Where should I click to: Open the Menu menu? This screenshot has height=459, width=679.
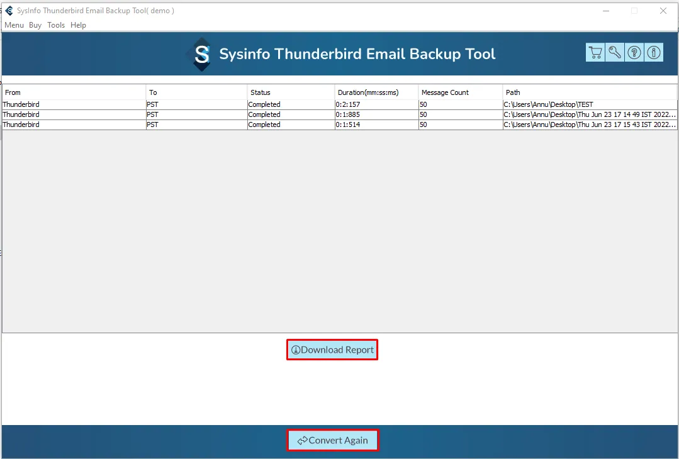point(14,25)
